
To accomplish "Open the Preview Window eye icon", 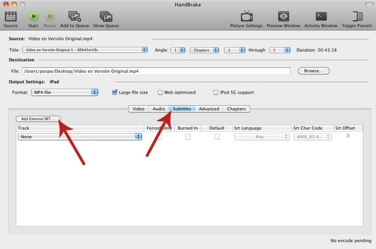I will tap(284, 16).
